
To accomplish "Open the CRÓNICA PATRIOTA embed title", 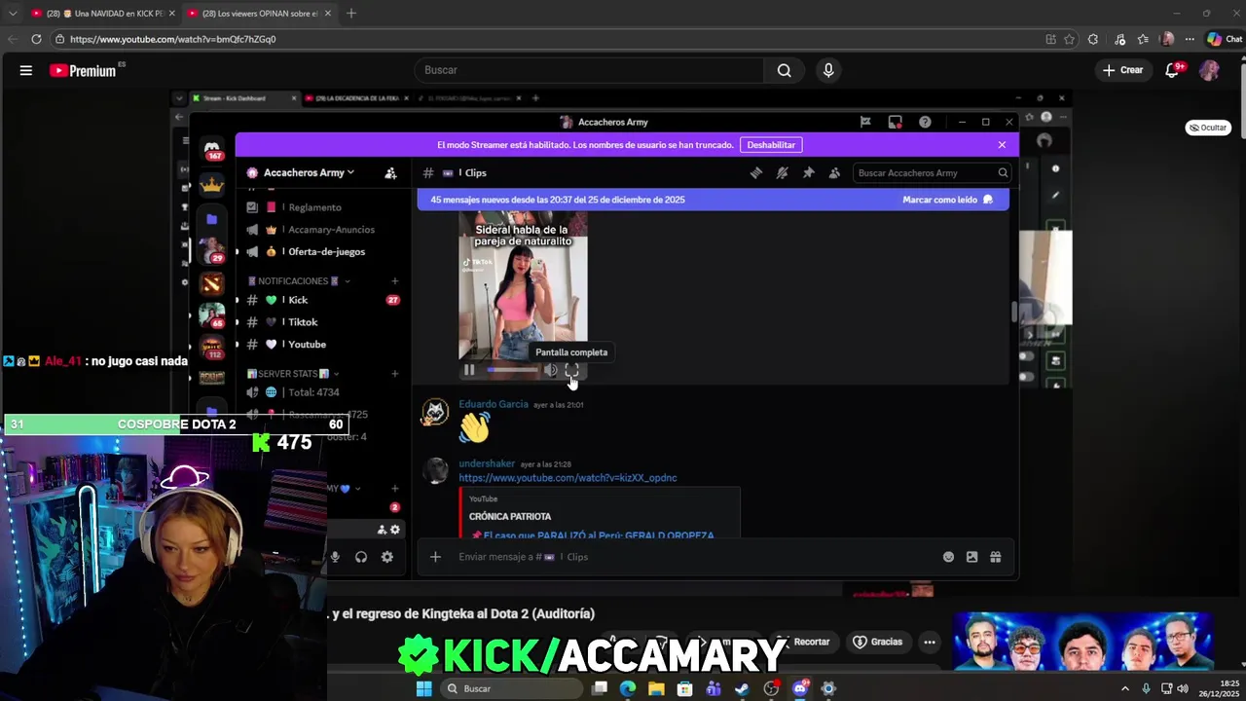I will 510,517.
